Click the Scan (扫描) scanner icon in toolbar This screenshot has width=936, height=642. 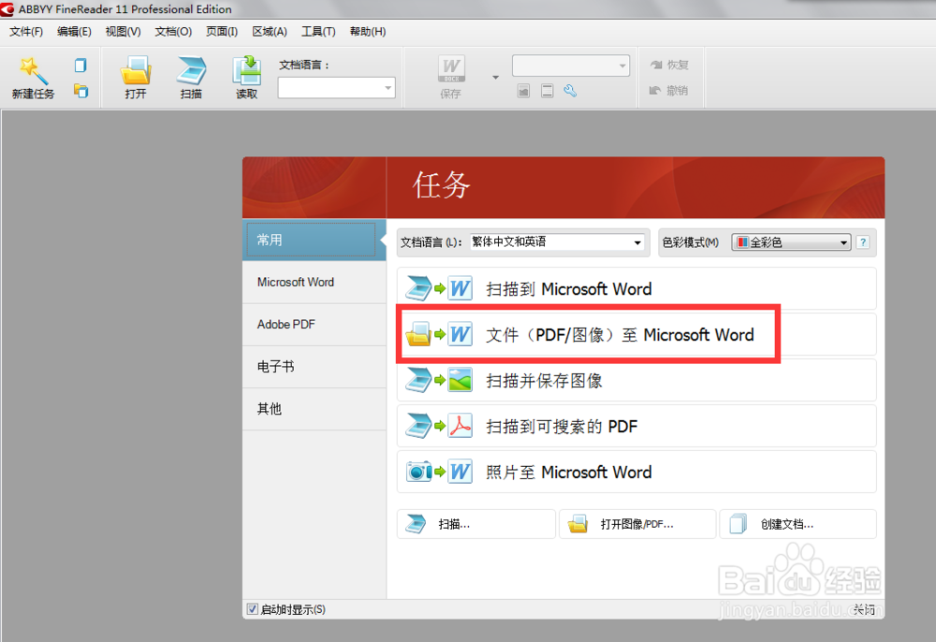191,70
